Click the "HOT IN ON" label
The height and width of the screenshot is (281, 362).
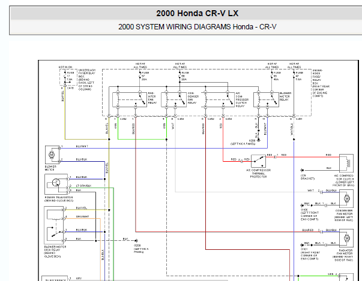pyautogui.click(x=65, y=67)
